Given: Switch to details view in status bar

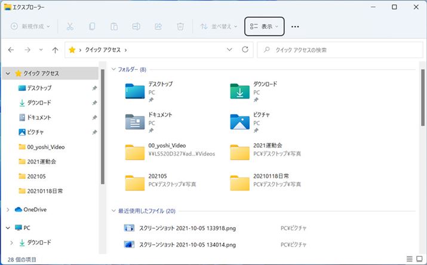Looking at the screenshot, I should click(x=409, y=260).
